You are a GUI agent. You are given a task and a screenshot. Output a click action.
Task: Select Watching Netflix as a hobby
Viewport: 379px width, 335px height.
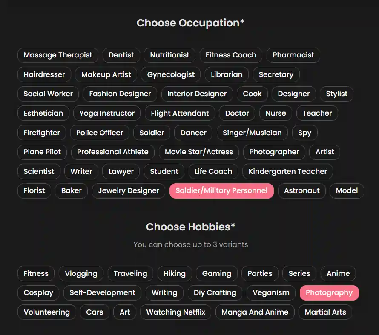175,312
